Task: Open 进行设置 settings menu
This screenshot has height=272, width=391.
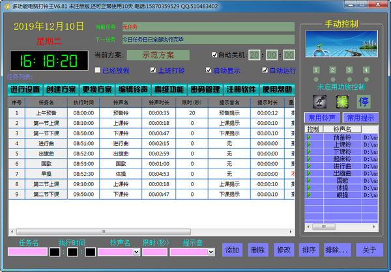Action: [x=25, y=89]
